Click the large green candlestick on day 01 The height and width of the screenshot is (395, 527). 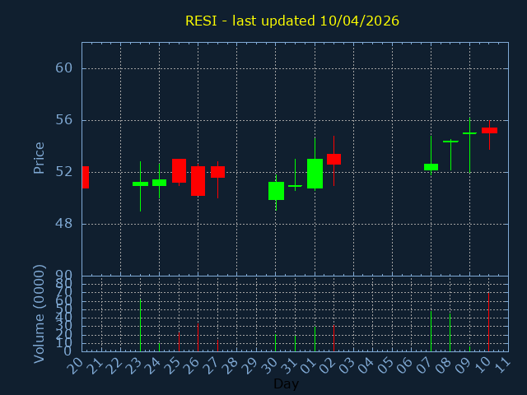pyautogui.click(x=315, y=174)
